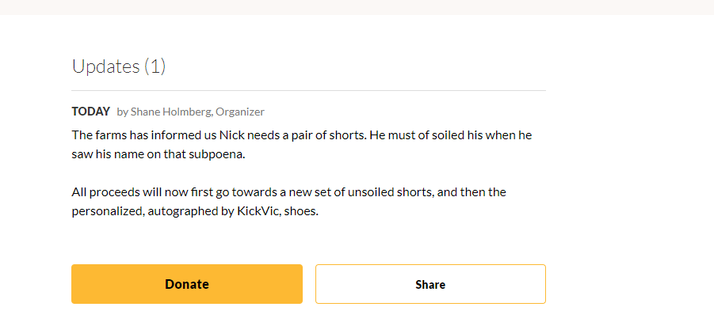The height and width of the screenshot is (322, 714).
Task: Click the word Organizer in byline
Action: pos(240,112)
